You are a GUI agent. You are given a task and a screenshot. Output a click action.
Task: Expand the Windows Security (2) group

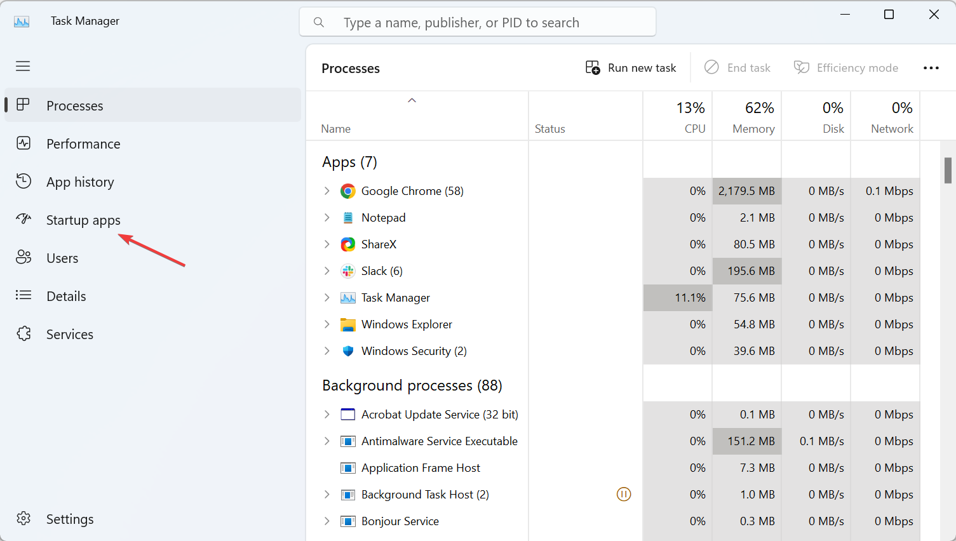click(x=327, y=351)
